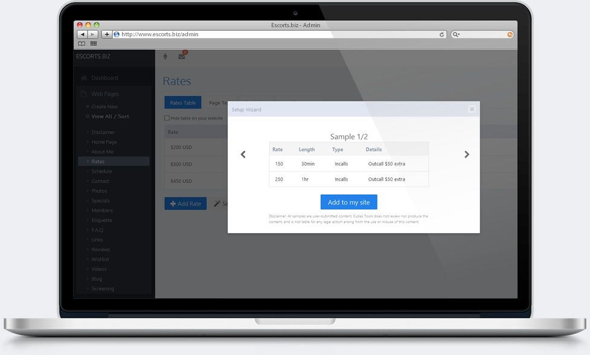This screenshot has width=590, height=355.
Task: Reload the page with the refresh icon
Action: (441, 34)
